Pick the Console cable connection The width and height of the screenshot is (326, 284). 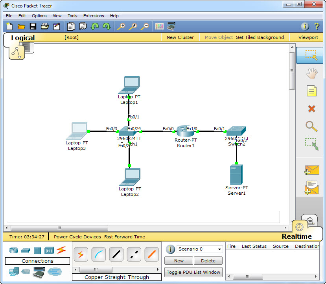click(x=99, y=254)
